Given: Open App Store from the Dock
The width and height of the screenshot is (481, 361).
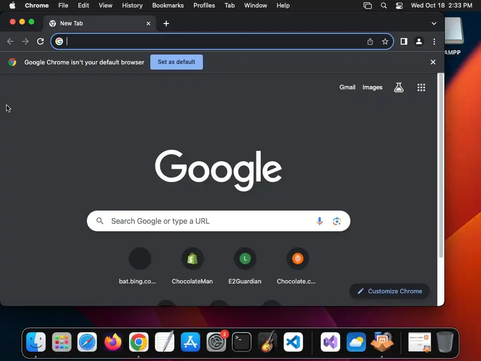Looking at the screenshot, I should (x=190, y=342).
